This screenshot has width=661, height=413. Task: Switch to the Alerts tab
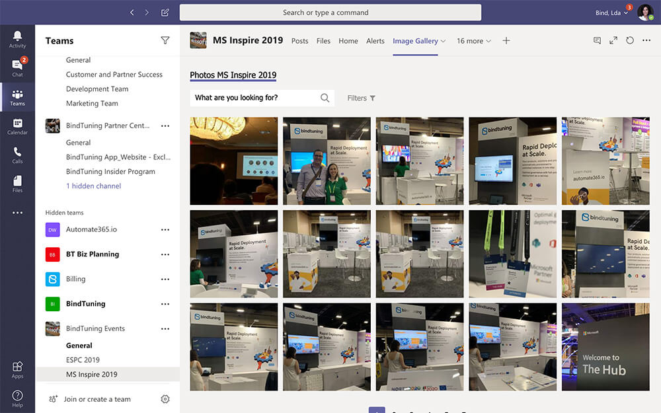(375, 41)
